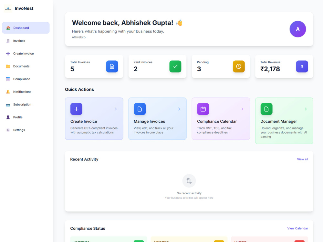Viewport: 323px width, 242px height.
Task: Click the Paid Invoices value 2
Action: pyautogui.click(x=136, y=69)
